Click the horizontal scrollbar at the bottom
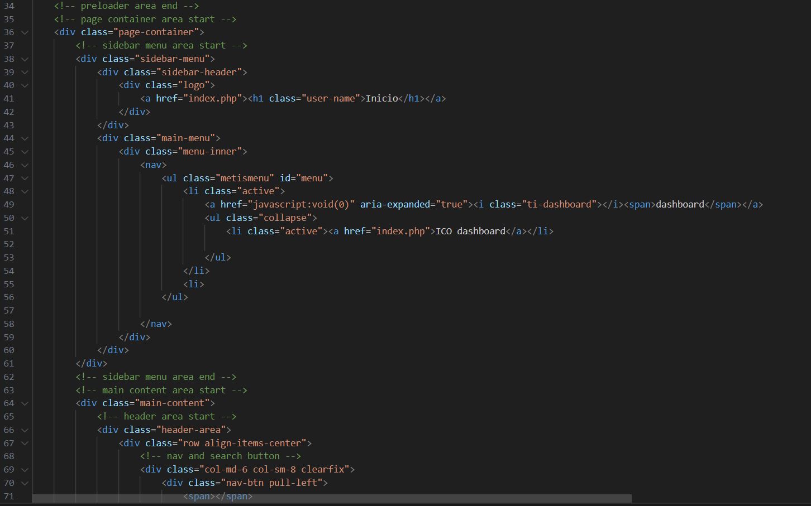This screenshot has width=811, height=506. click(332, 498)
